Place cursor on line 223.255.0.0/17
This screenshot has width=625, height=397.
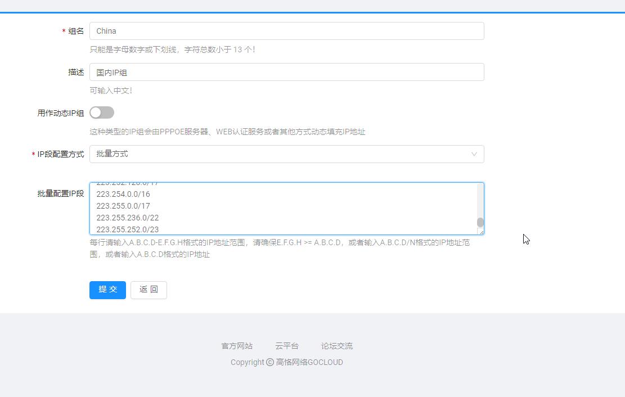tap(123, 206)
